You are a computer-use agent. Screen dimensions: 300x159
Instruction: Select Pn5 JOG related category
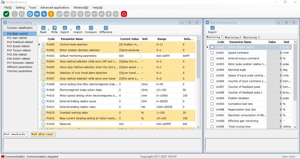(17, 54)
